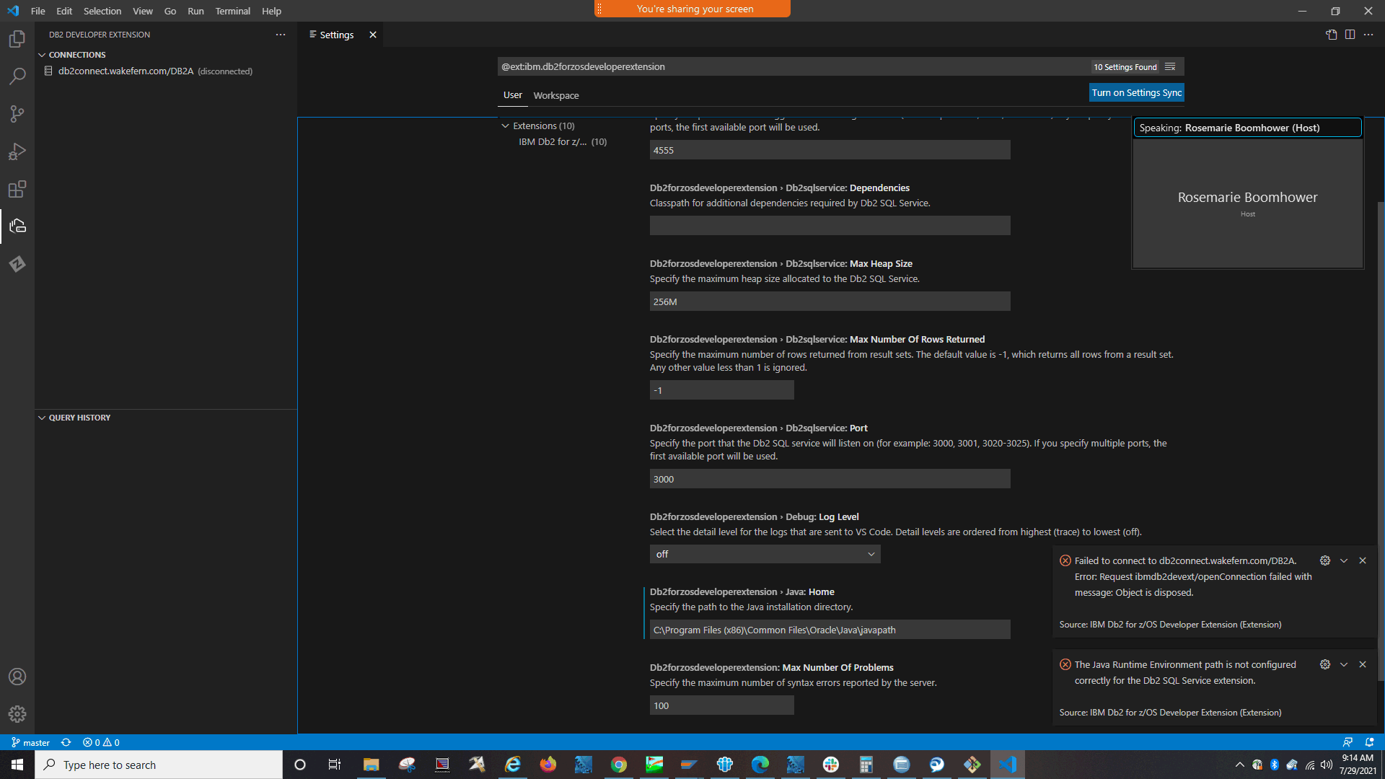Click Turn on Settings Sync
Image resolution: width=1385 pixels, height=779 pixels.
[x=1136, y=92]
